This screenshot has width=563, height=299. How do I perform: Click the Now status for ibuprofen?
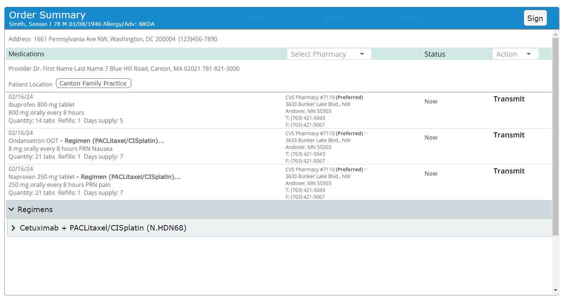click(431, 101)
